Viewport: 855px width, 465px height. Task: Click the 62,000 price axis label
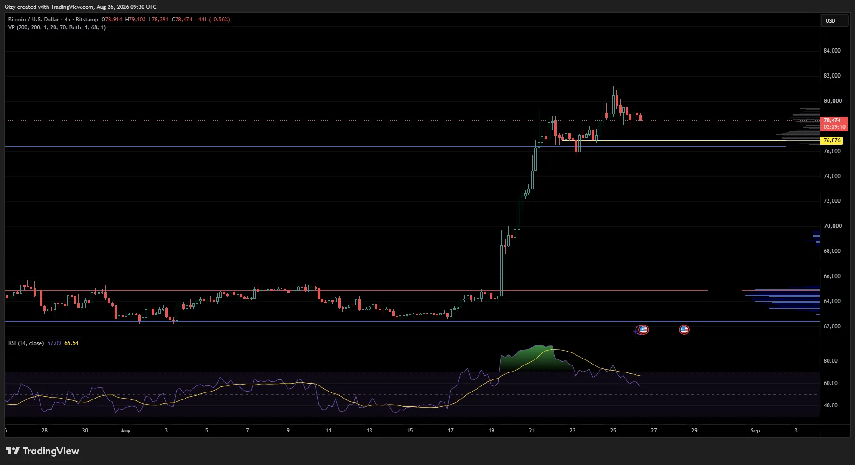pos(832,326)
